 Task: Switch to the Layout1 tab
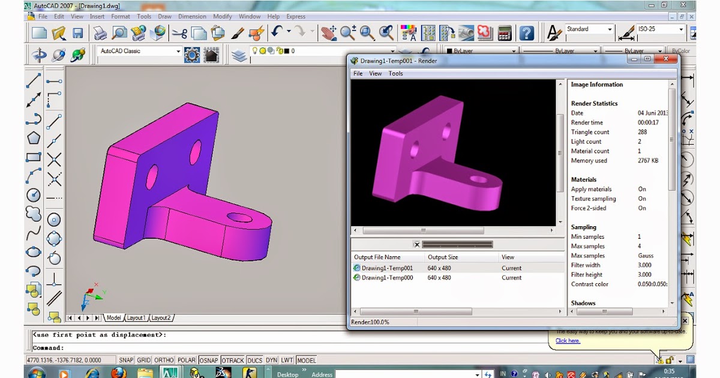point(136,318)
